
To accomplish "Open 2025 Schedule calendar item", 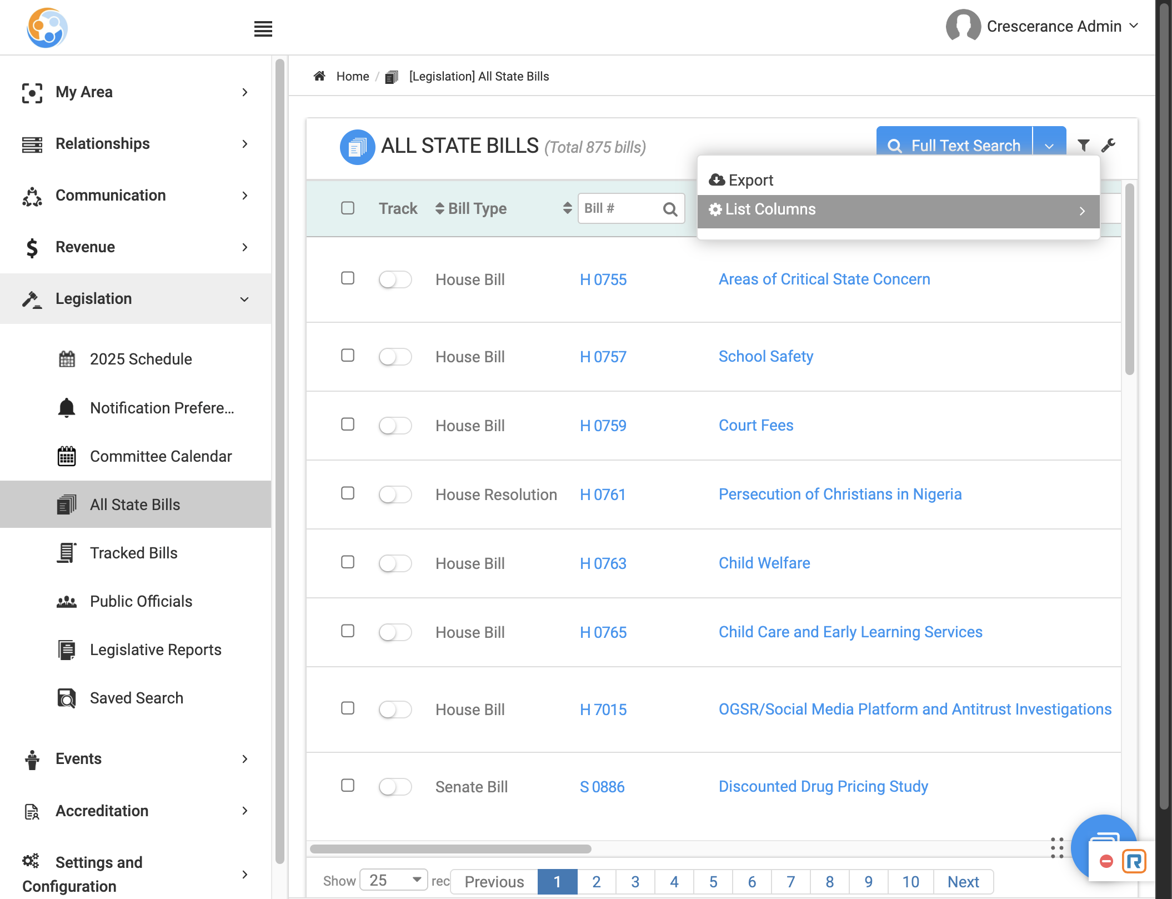I will (x=136, y=359).
